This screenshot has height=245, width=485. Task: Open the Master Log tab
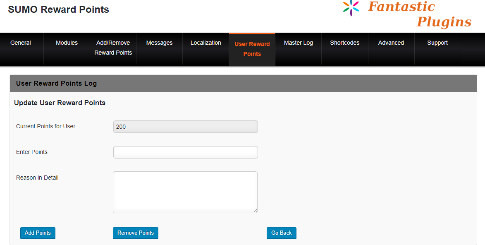[x=299, y=43]
